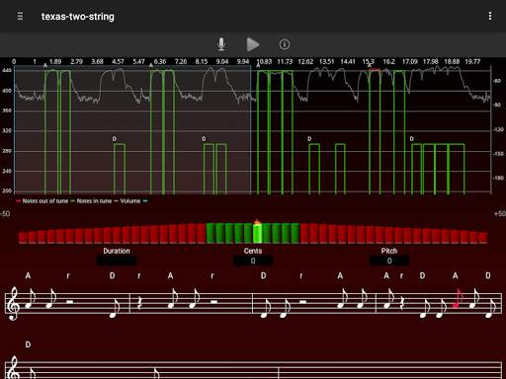Click the Cents label

coord(253,251)
